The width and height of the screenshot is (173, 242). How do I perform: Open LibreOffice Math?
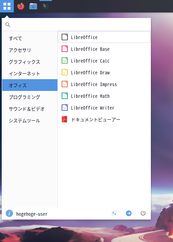point(104,96)
